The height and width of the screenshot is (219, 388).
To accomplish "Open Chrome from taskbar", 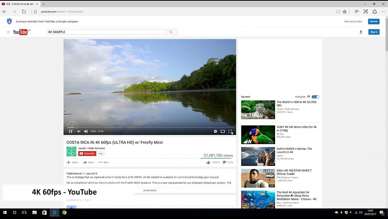I will (x=64, y=212).
